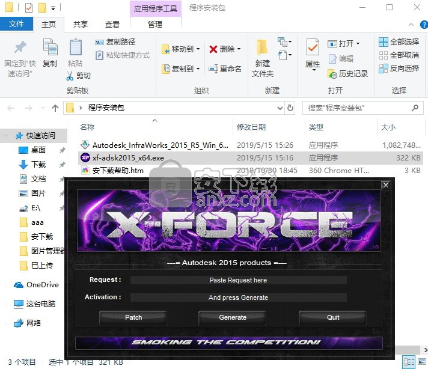
Task: Click the search magnifier icon
Action: [415, 108]
